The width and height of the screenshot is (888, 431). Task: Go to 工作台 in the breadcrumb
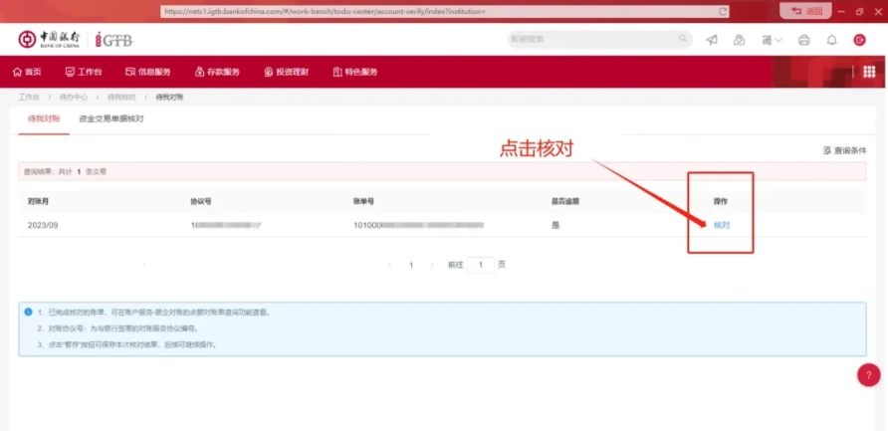pyautogui.click(x=29, y=97)
